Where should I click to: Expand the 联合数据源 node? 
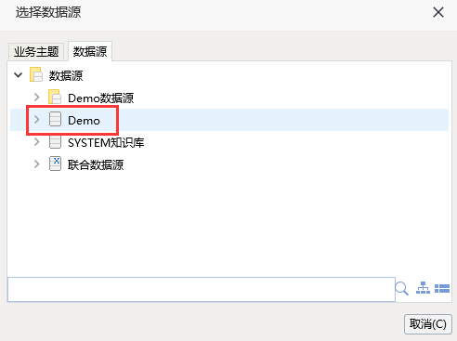pos(37,164)
